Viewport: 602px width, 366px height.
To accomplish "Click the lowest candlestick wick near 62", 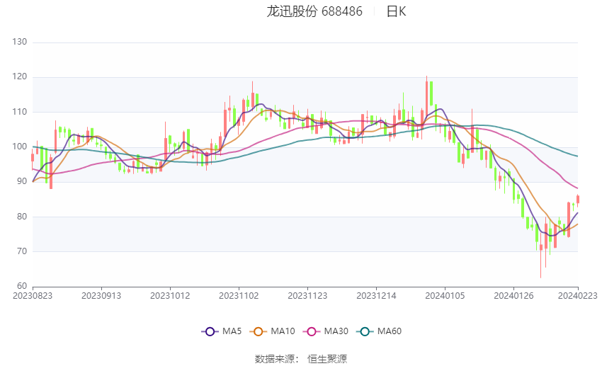I will [541, 255].
